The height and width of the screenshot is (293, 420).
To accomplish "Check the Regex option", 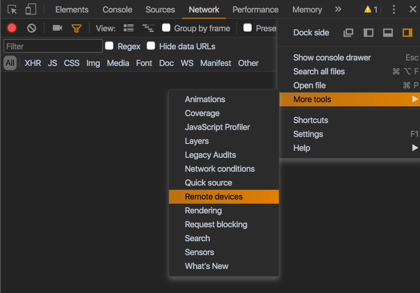I will (x=110, y=46).
